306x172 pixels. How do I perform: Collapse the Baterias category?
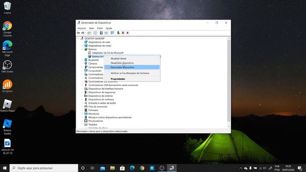click(82, 49)
